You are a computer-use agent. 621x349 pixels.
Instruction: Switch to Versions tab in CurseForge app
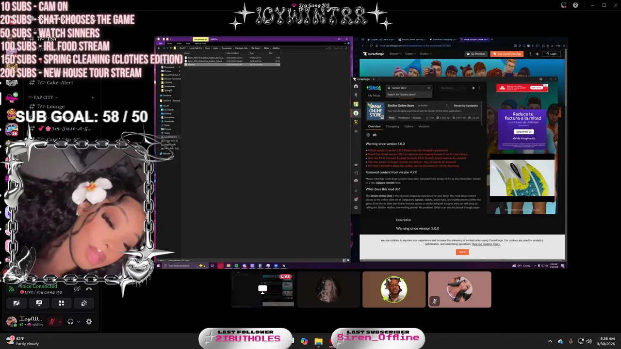point(424,127)
